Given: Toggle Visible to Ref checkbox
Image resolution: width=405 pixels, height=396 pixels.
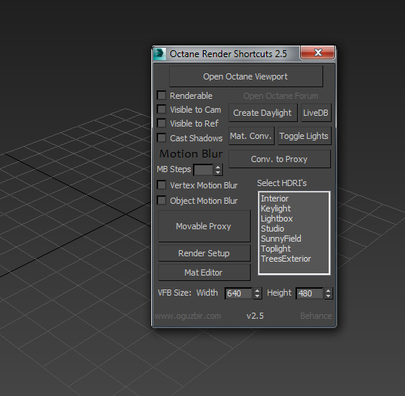Looking at the screenshot, I should pos(162,124).
